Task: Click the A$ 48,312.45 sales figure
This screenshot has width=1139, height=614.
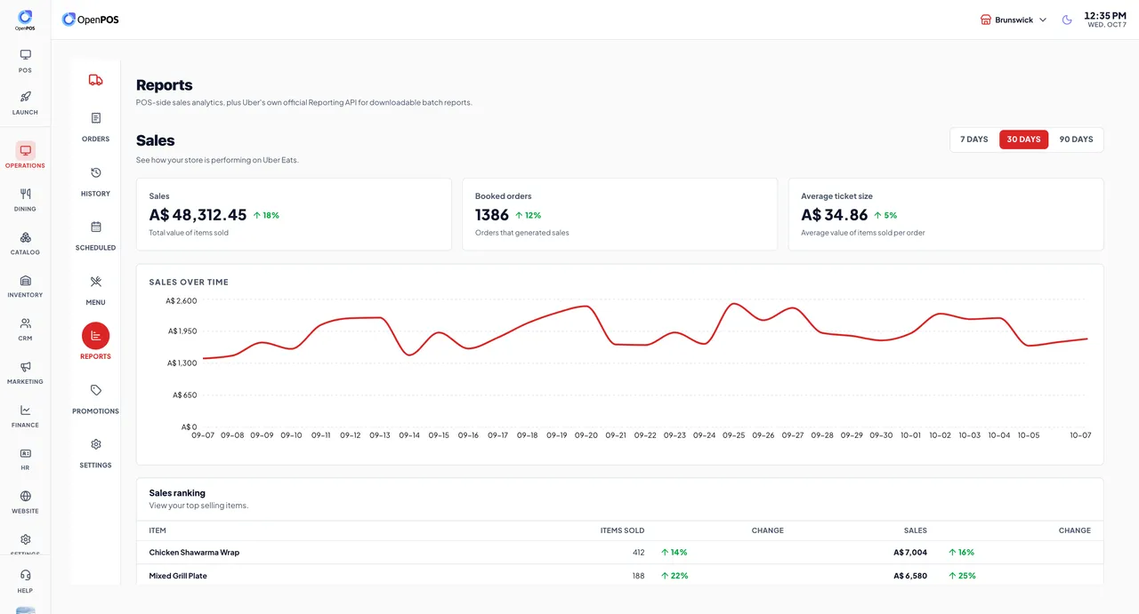Action: 198,215
